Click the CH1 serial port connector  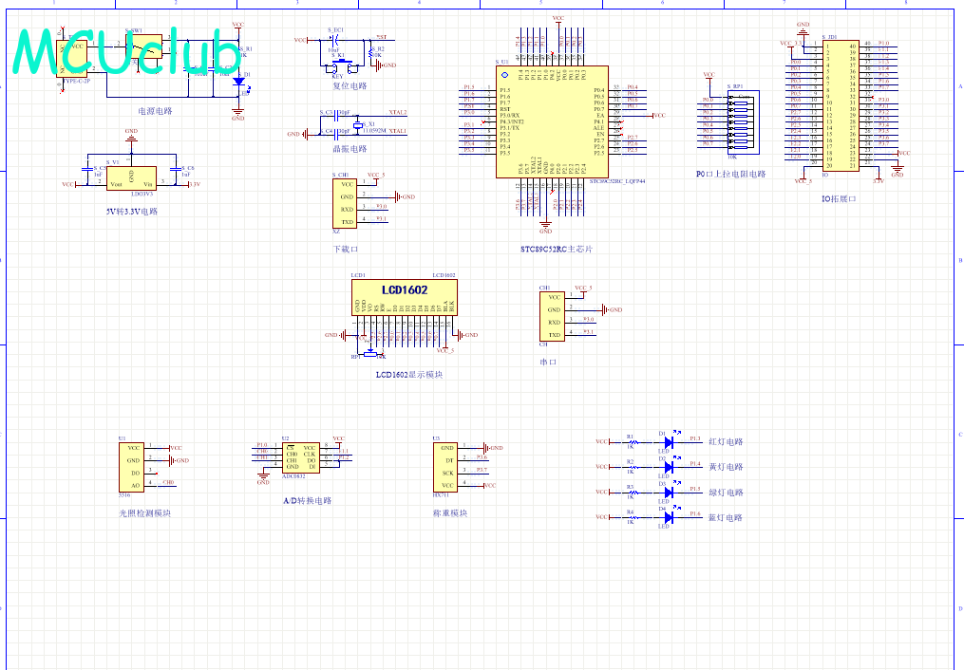tap(552, 316)
